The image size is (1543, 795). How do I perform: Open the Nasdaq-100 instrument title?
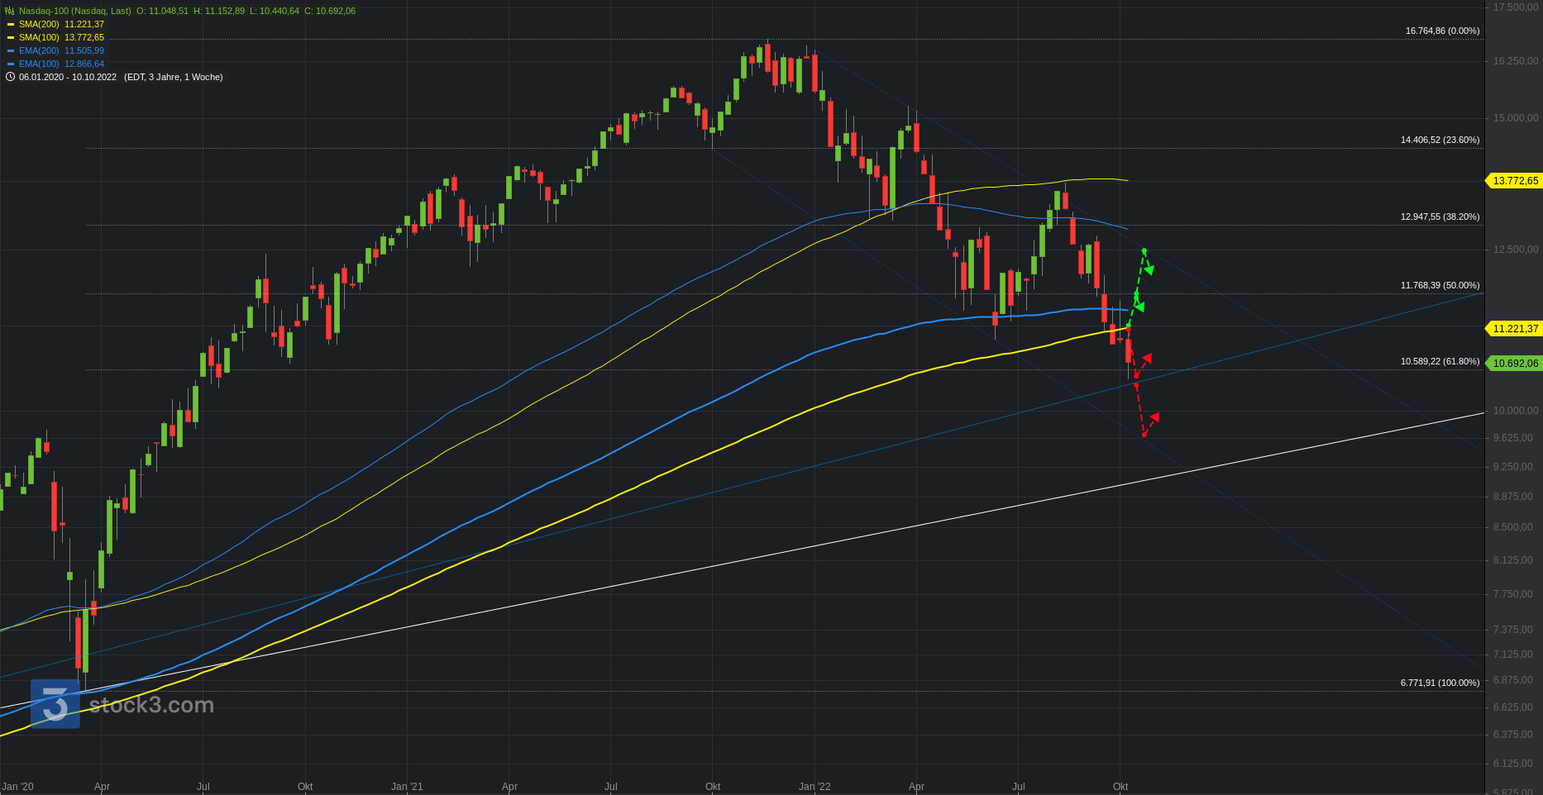(x=74, y=11)
